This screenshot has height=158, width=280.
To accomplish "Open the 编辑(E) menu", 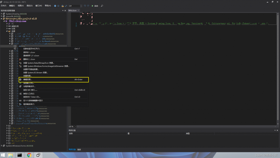I will (x=12, y=6).
